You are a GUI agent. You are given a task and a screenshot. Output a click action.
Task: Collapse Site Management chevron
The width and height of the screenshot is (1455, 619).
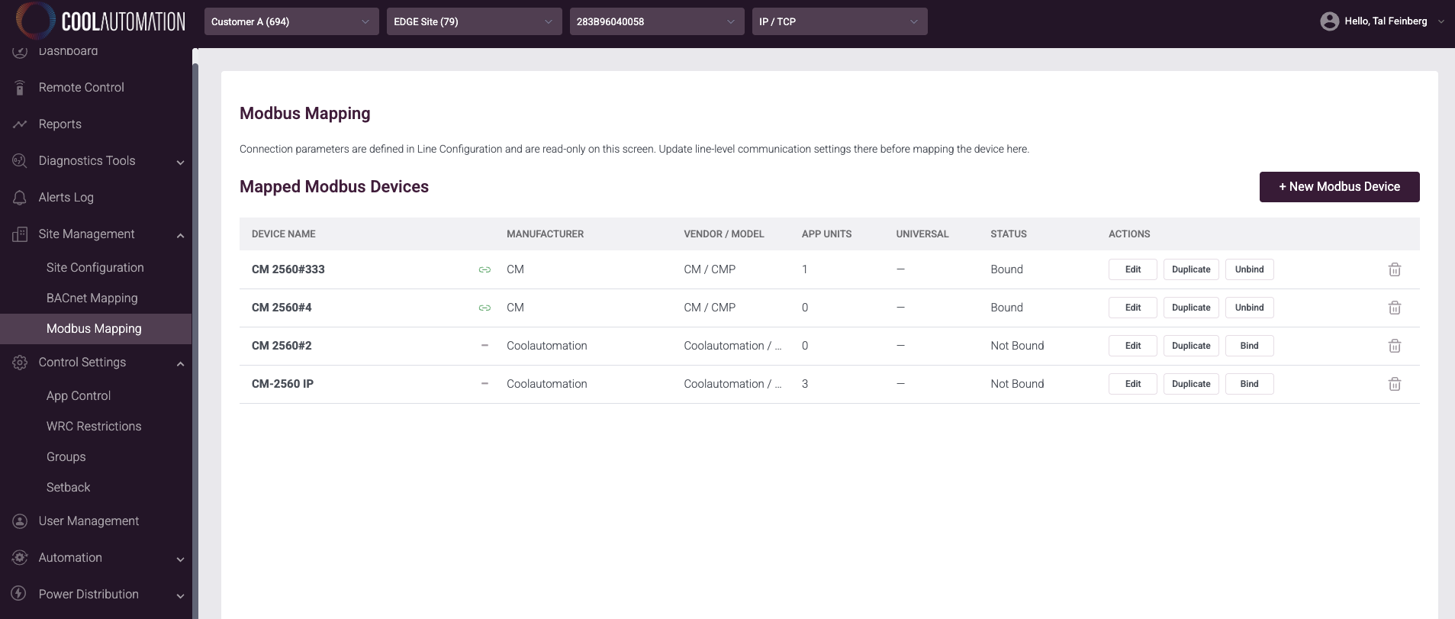click(181, 235)
